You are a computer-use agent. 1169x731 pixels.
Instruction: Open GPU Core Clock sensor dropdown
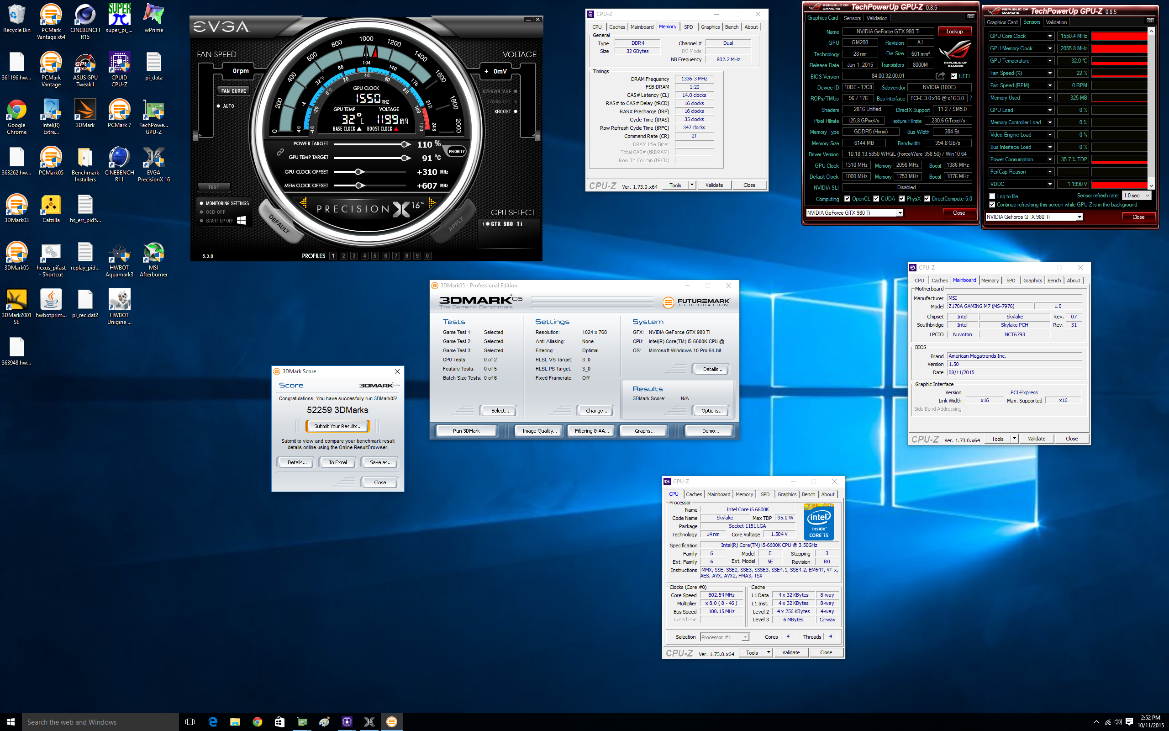coord(1049,36)
